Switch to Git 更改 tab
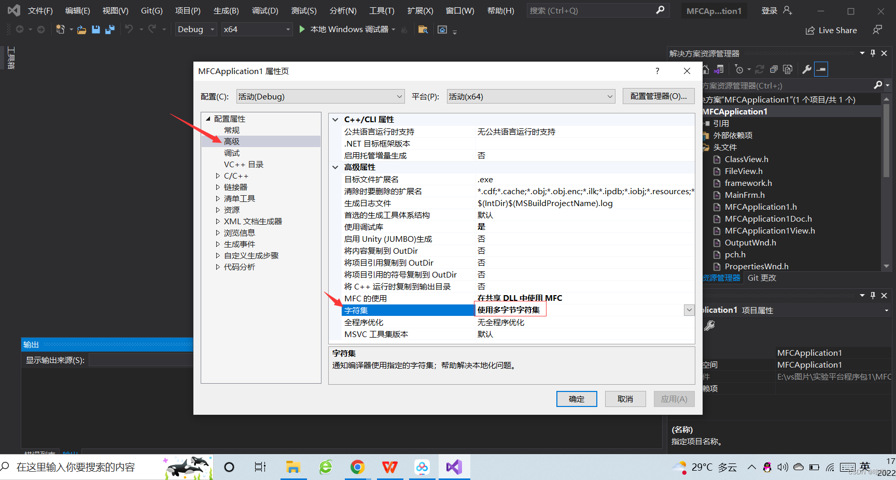 [762, 278]
